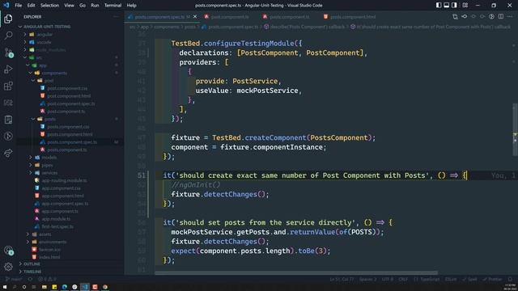Open the Extensions view
Image resolution: width=518 pixels, height=291 pixels.
8,86
